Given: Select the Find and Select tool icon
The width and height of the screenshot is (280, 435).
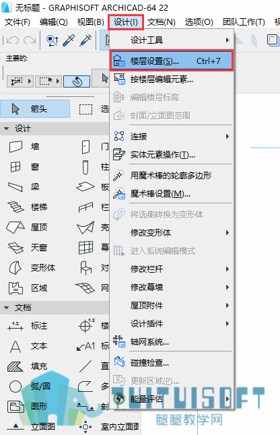Looking at the screenshot, I should point(52,40).
